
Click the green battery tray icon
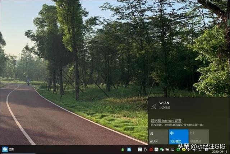(x=123, y=149)
